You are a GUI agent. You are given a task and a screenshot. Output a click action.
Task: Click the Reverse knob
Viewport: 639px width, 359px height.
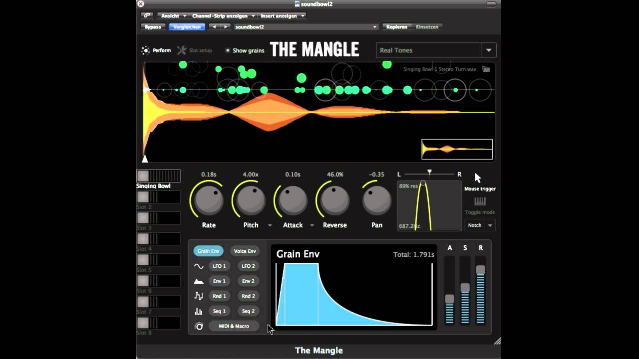[x=334, y=199]
